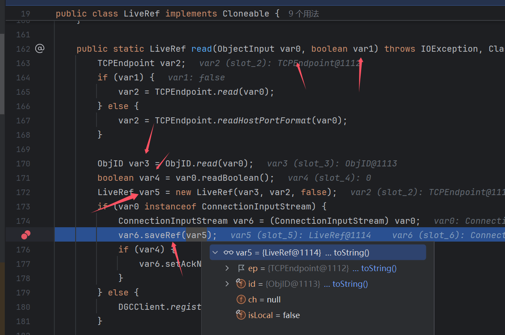
Task: Click 'if (var4)' on line 176
Action: 141,250
